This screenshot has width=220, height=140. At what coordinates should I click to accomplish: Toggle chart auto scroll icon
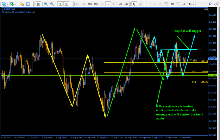(60, 4)
